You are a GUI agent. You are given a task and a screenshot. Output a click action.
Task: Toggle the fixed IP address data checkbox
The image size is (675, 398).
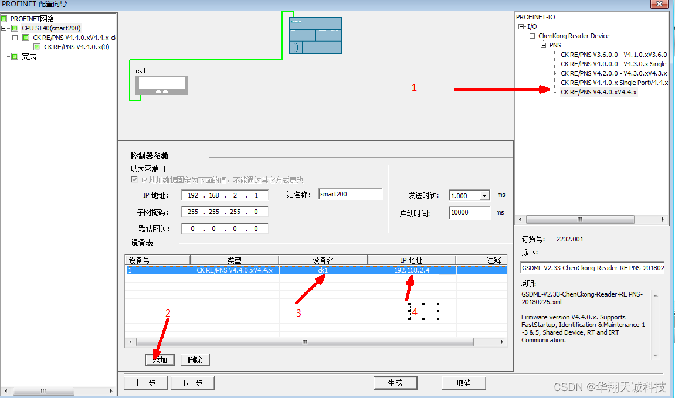click(134, 180)
